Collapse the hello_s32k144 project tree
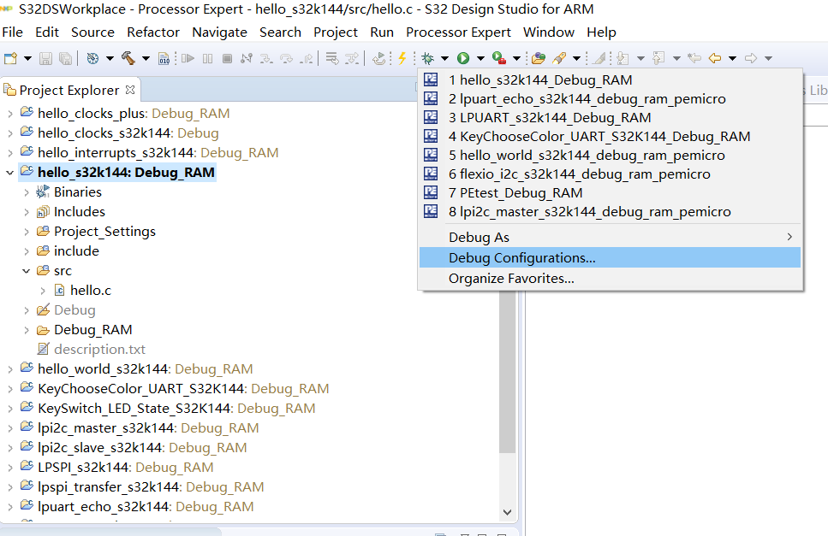The height and width of the screenshot is (536, 828). click(9, 173)
